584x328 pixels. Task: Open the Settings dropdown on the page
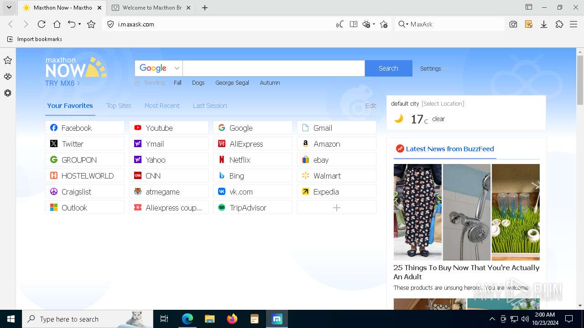click(434, 68)
